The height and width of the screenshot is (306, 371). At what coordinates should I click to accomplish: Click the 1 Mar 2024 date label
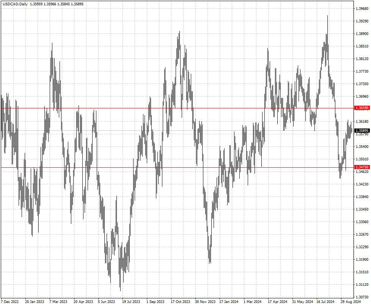tap(253, 302)
